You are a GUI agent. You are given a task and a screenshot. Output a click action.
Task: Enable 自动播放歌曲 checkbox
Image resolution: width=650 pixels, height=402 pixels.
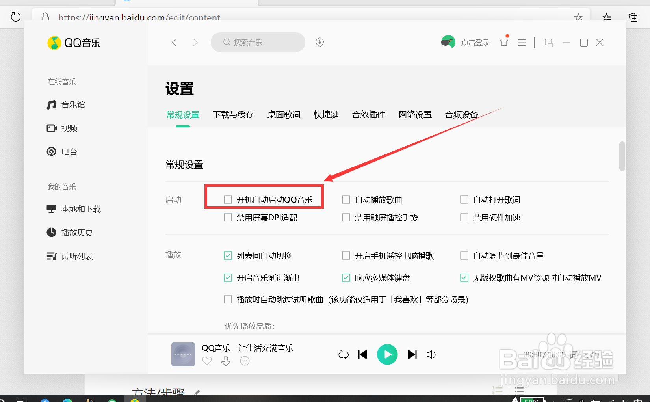tap(346, 200)
